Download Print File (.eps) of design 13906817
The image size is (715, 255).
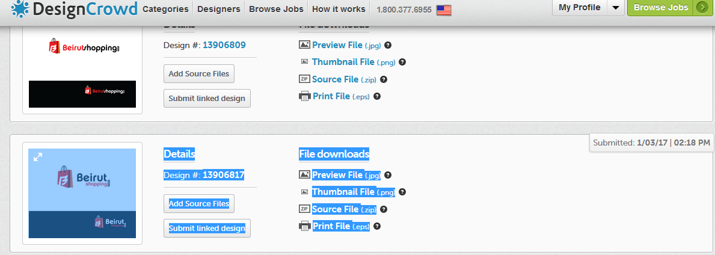[341, 226]
